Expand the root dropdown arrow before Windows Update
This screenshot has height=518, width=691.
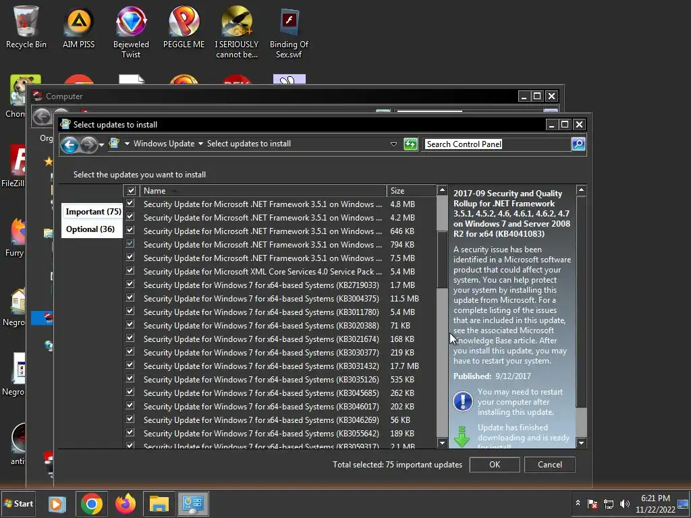pyautogui.click(x=127, y=144)
